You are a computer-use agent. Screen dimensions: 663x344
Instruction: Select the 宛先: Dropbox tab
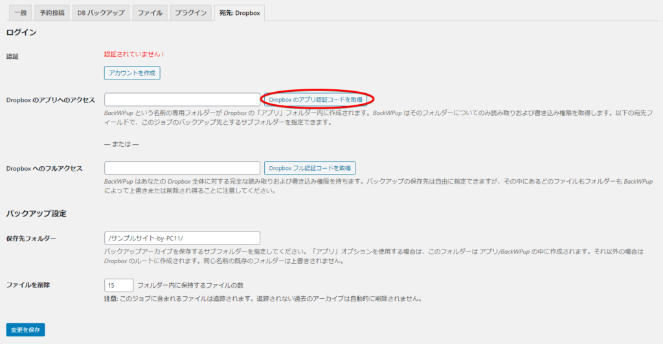(x=240, y=13)
